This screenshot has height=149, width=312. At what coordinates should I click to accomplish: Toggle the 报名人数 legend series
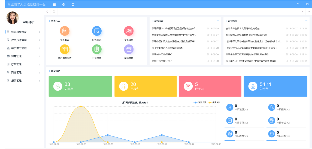(x=214, y=102)
